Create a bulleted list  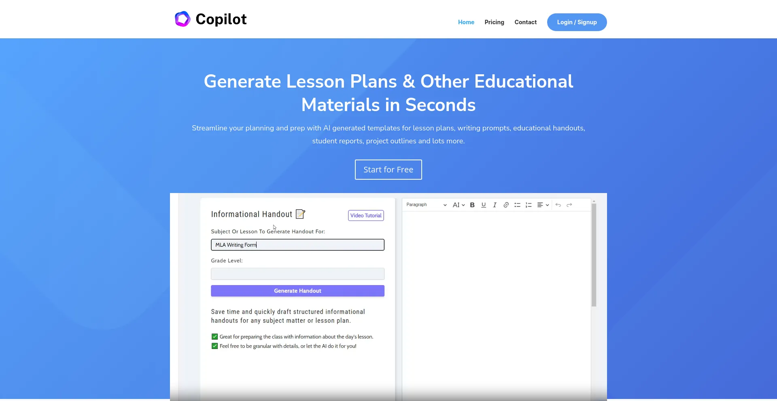pyautogui.click(x=517, y=205)
